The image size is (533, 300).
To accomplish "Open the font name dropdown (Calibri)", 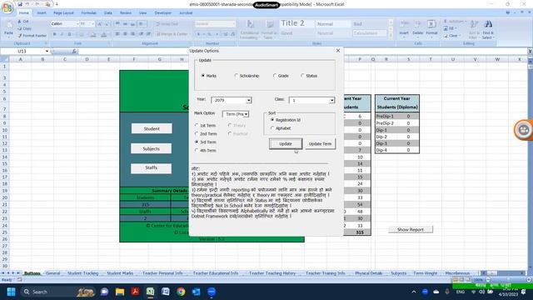I will [x=77, y=24].
